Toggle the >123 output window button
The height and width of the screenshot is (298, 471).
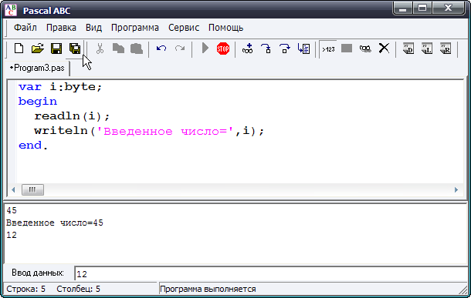[x=328, y=49]
